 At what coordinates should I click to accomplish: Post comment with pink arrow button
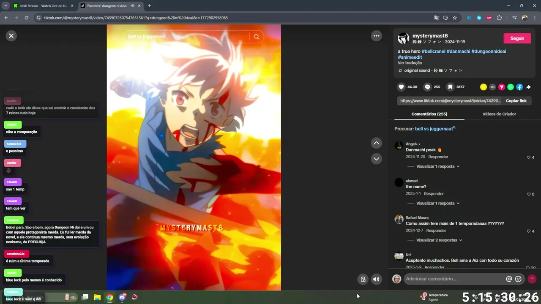[532, 279]
